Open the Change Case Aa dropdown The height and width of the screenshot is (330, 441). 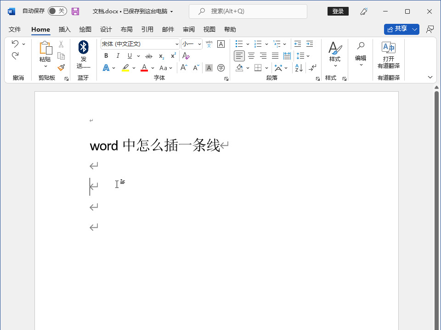coord(166,68)
